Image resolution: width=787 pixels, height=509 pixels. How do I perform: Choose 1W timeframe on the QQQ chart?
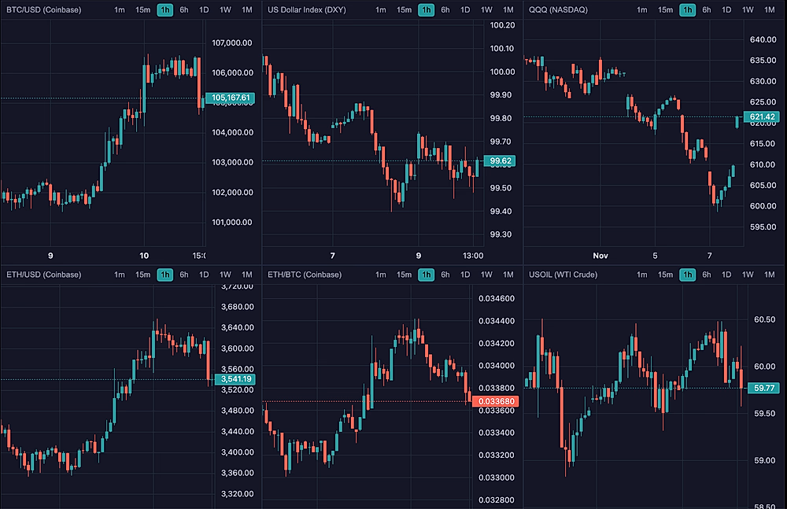[x=748, y=10]
